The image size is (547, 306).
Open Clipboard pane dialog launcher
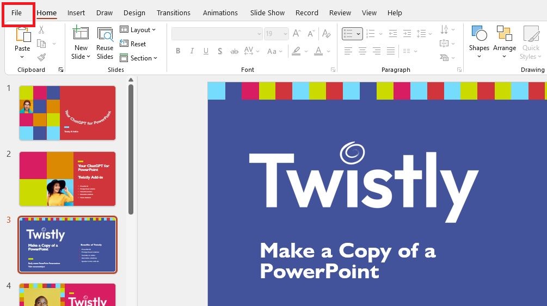coord(61,70)
